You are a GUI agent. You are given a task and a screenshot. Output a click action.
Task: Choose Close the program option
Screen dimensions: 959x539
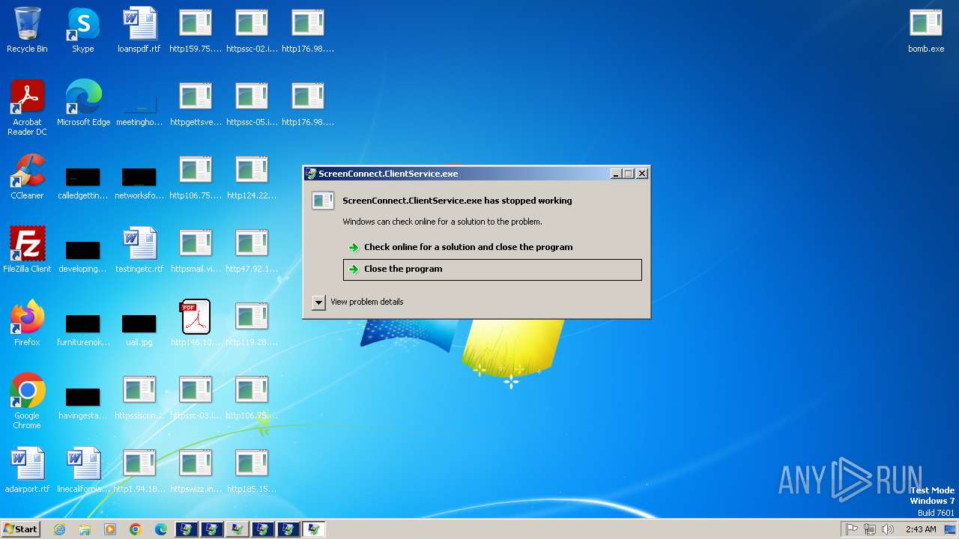coord(492,269)
